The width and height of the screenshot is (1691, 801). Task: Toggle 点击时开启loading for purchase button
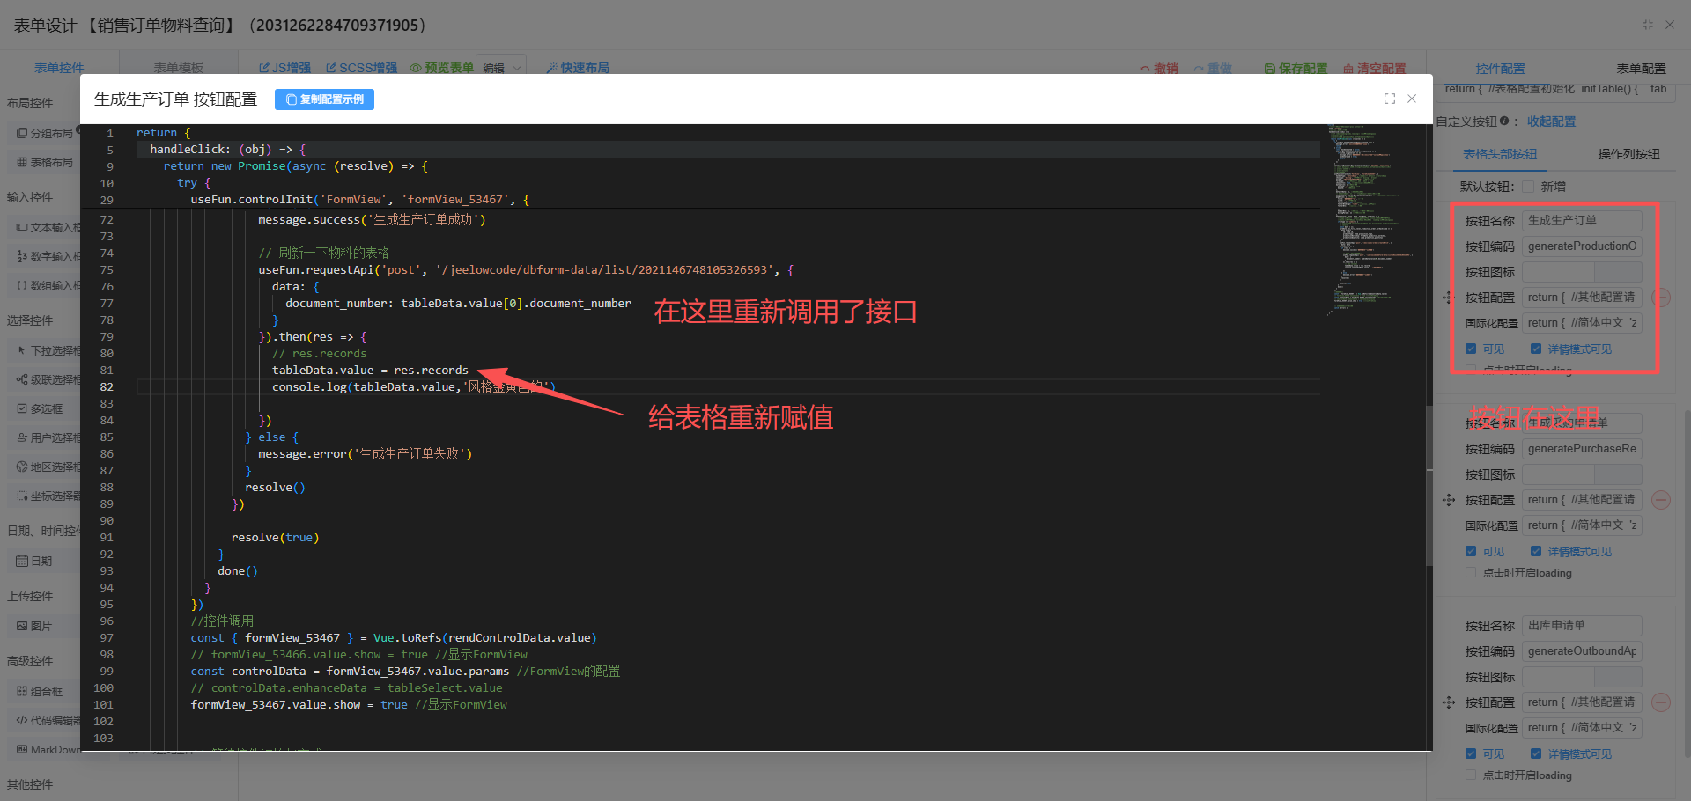click(x=1471, y=573)
